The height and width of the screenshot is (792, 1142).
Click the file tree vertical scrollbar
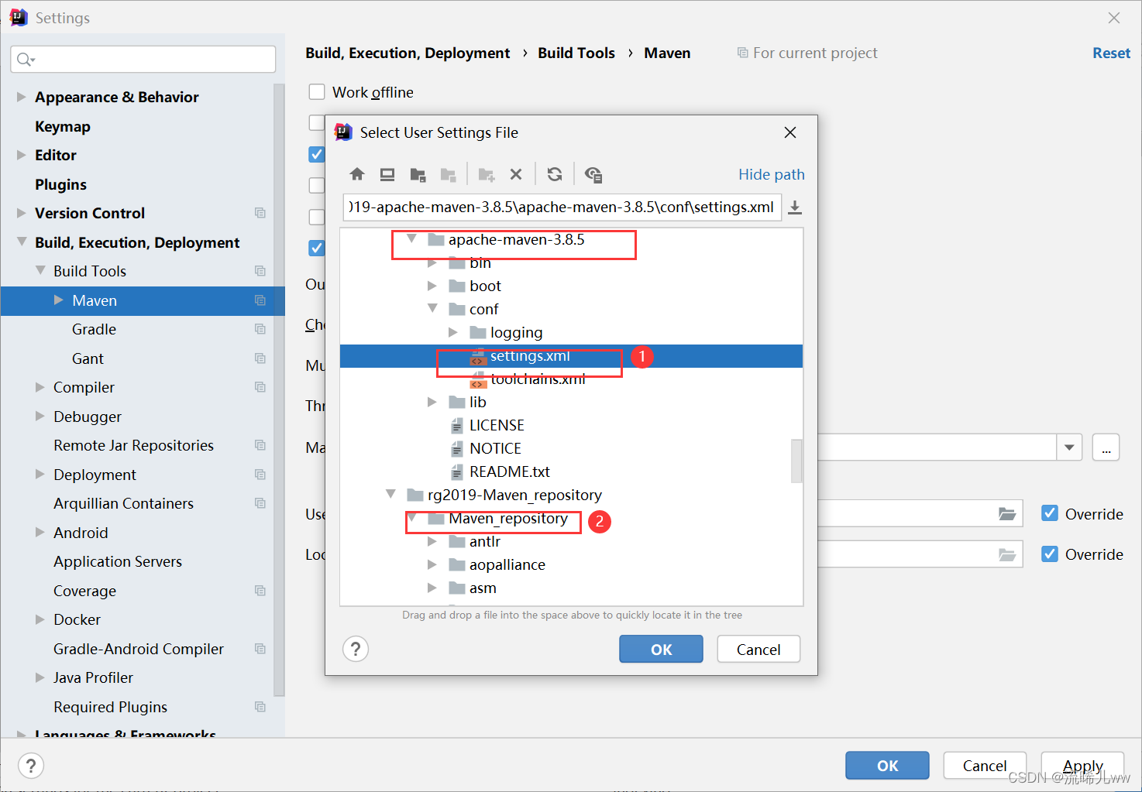coord(796,461)
